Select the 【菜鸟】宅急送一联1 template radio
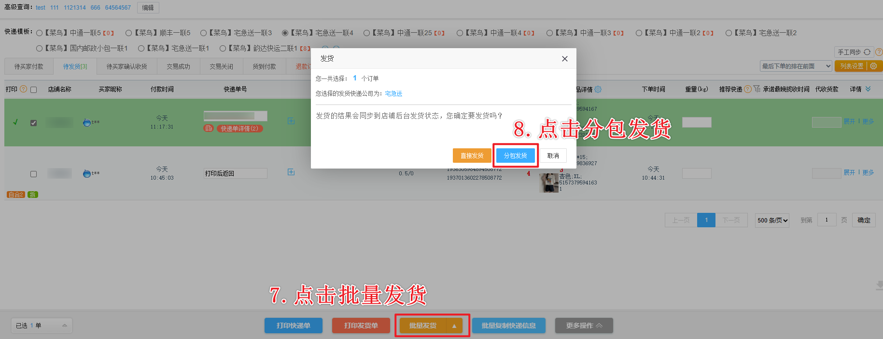This screenshot has width=883, height=339. tap(141, 48)
